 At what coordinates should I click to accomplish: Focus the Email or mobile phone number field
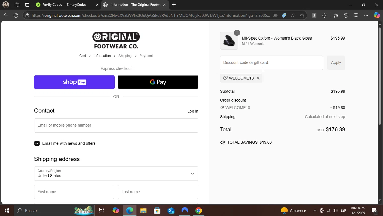116,125
